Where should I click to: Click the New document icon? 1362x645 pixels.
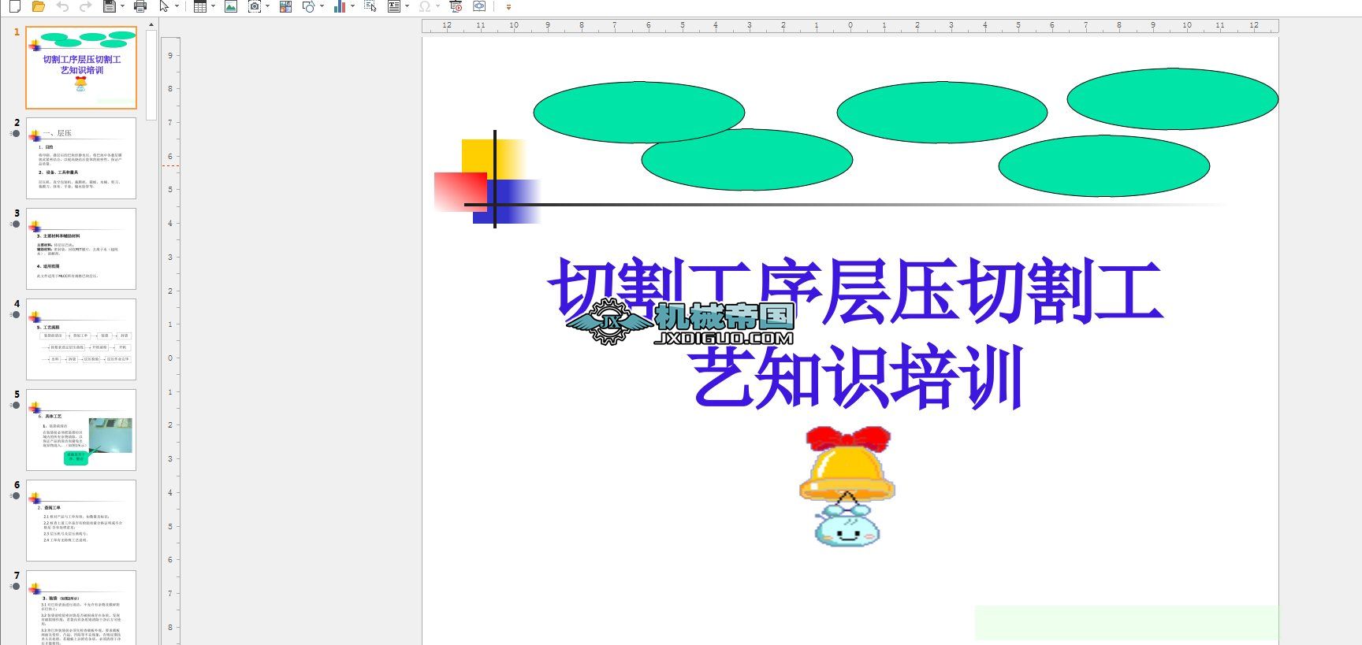click(14, 6)
